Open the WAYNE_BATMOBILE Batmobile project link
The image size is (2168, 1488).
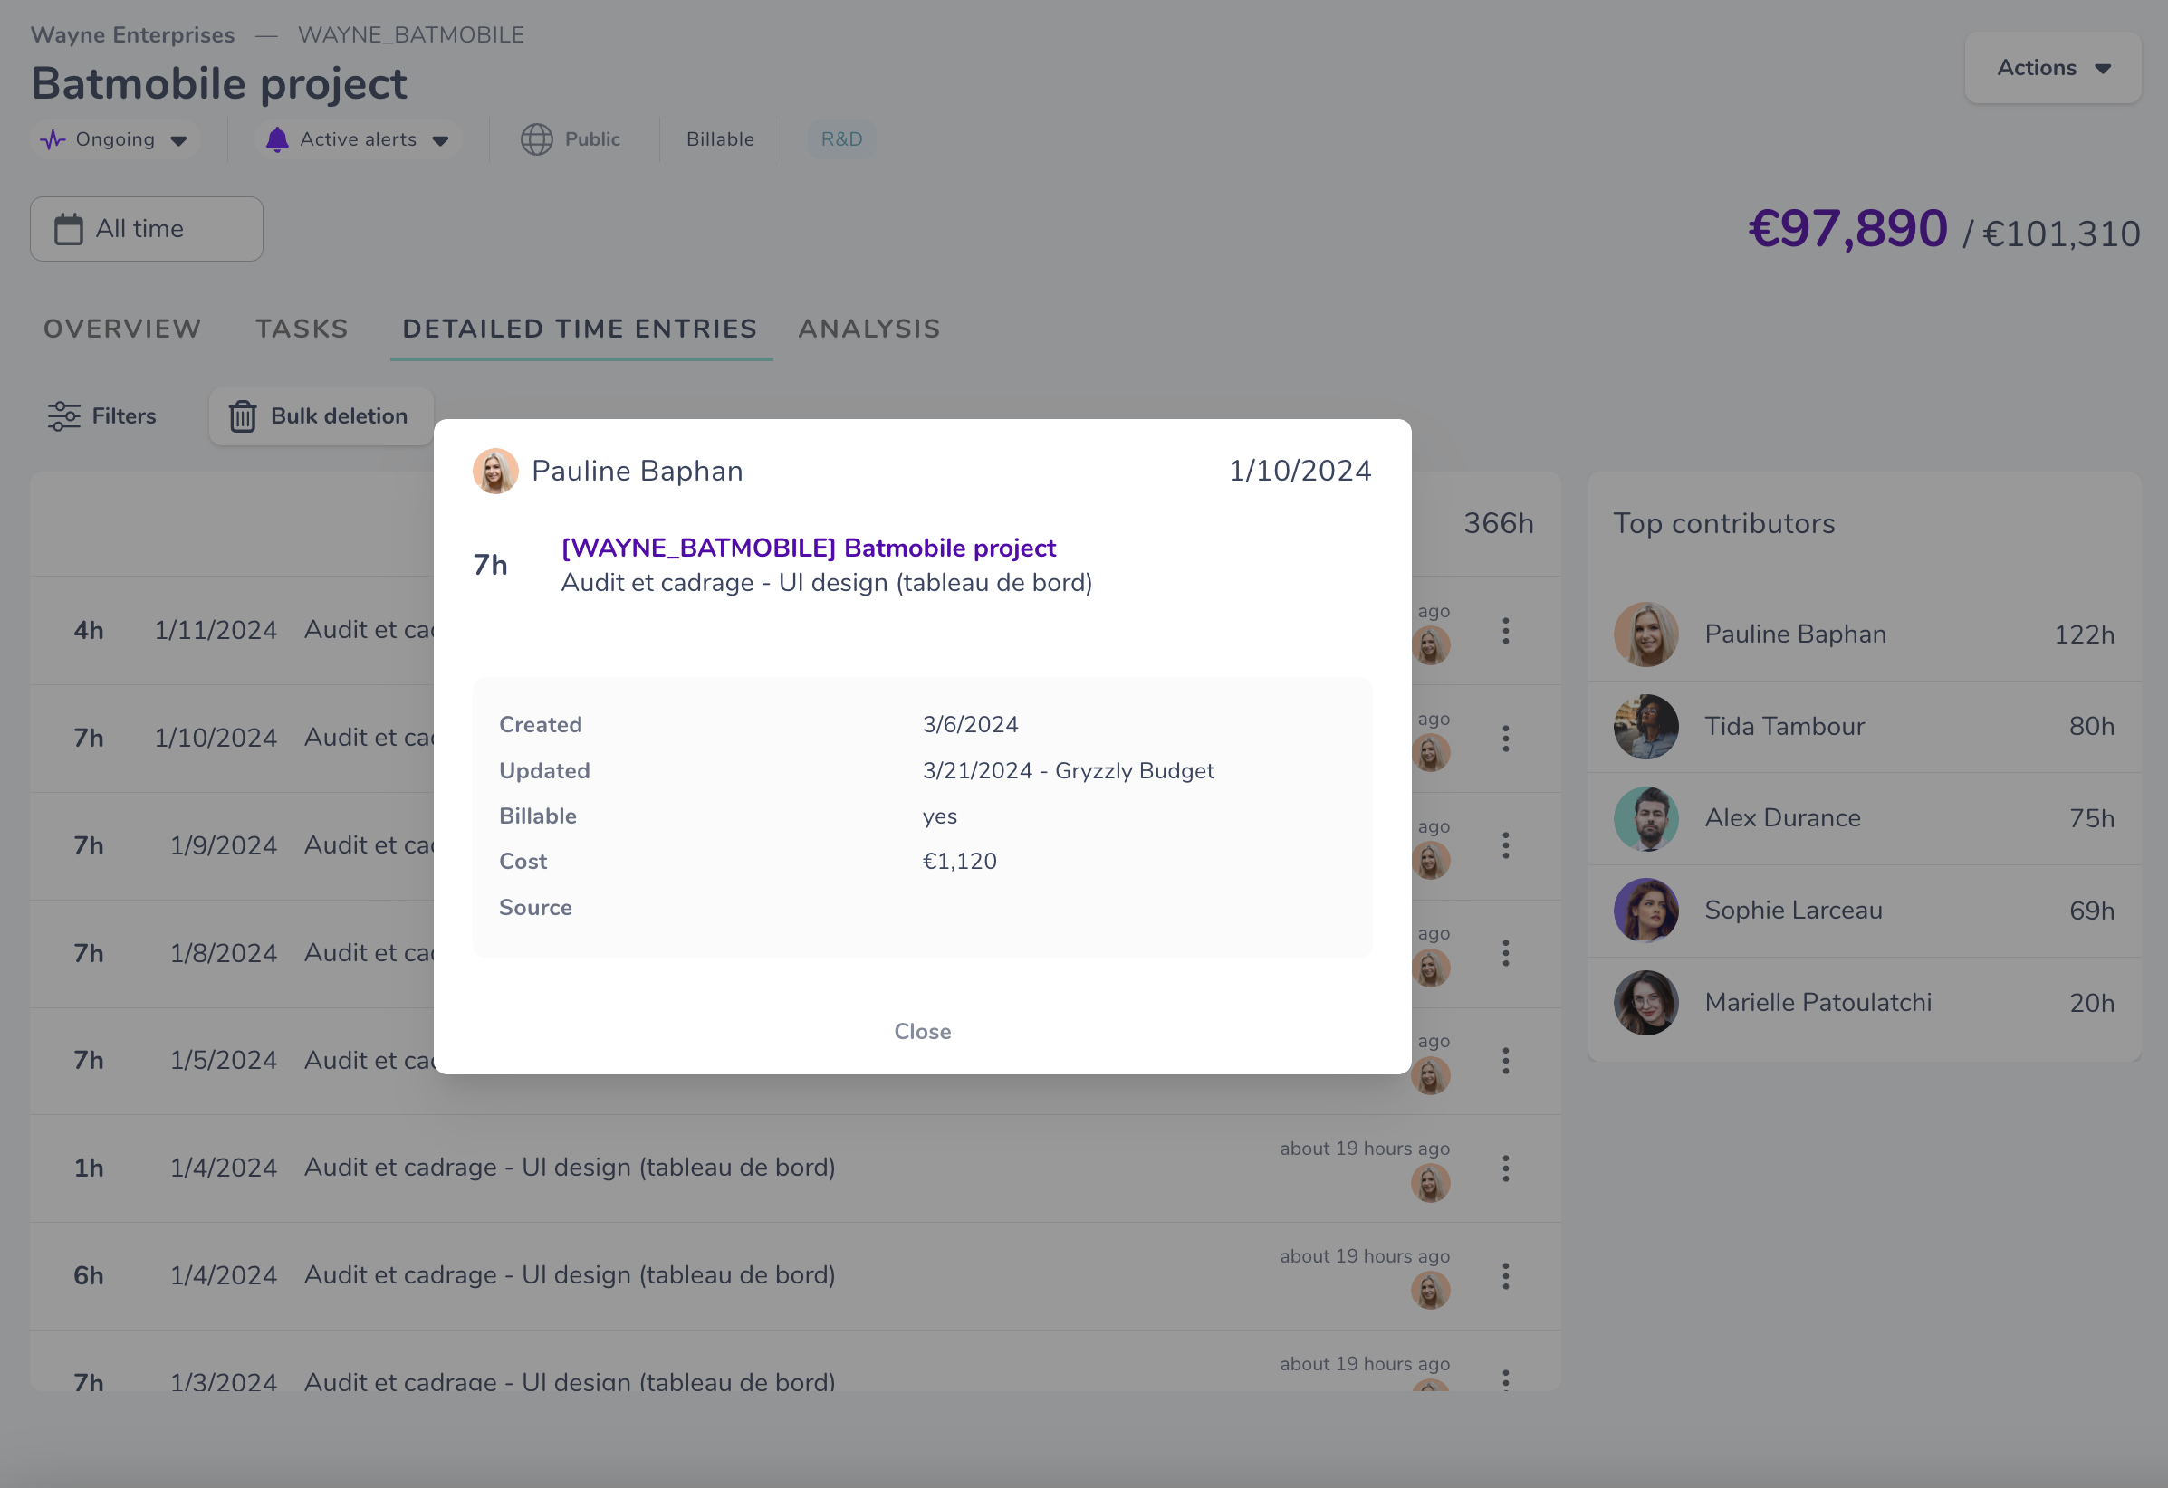pyautogui.click(x=808, y=548)
